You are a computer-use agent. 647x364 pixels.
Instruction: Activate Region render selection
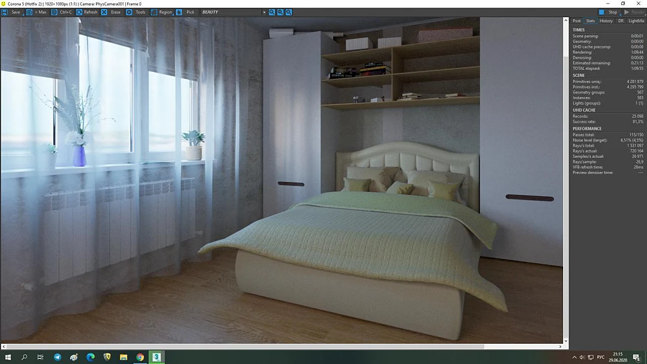(161, 12)
